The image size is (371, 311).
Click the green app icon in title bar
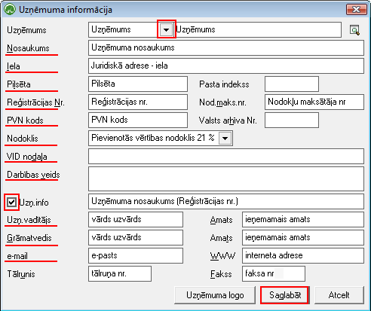10,10
